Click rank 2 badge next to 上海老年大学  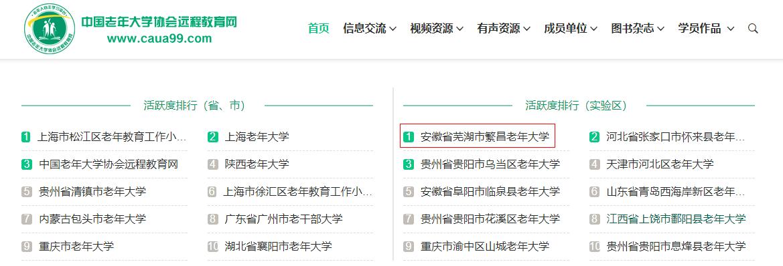tap(213, 136)
